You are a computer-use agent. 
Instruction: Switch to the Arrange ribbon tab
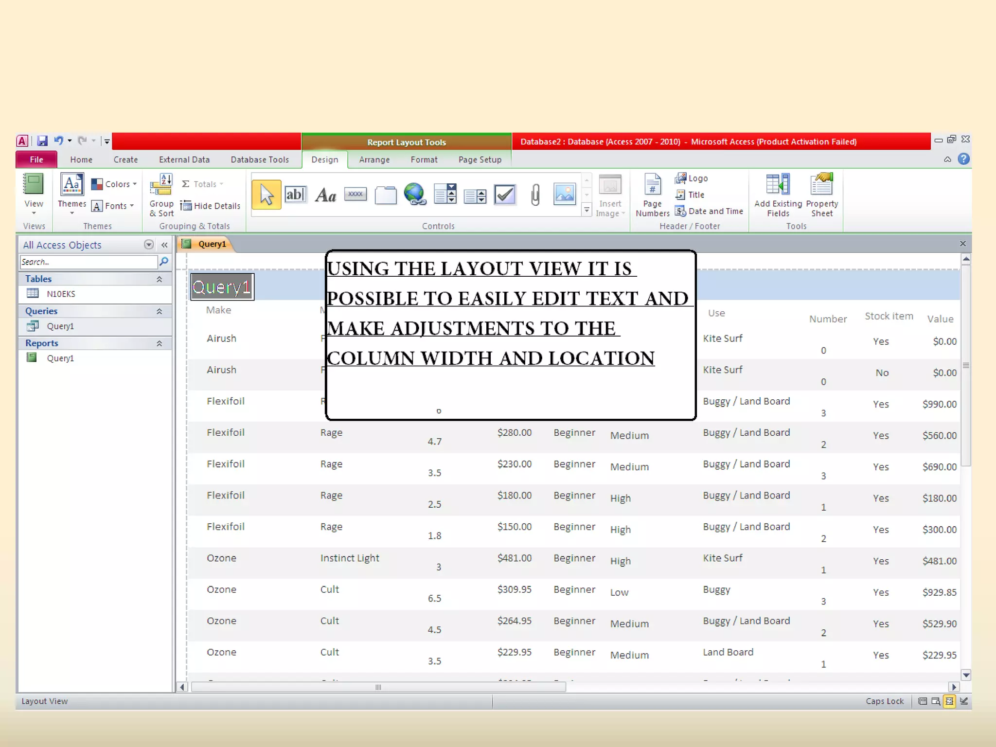coord(374,160)
